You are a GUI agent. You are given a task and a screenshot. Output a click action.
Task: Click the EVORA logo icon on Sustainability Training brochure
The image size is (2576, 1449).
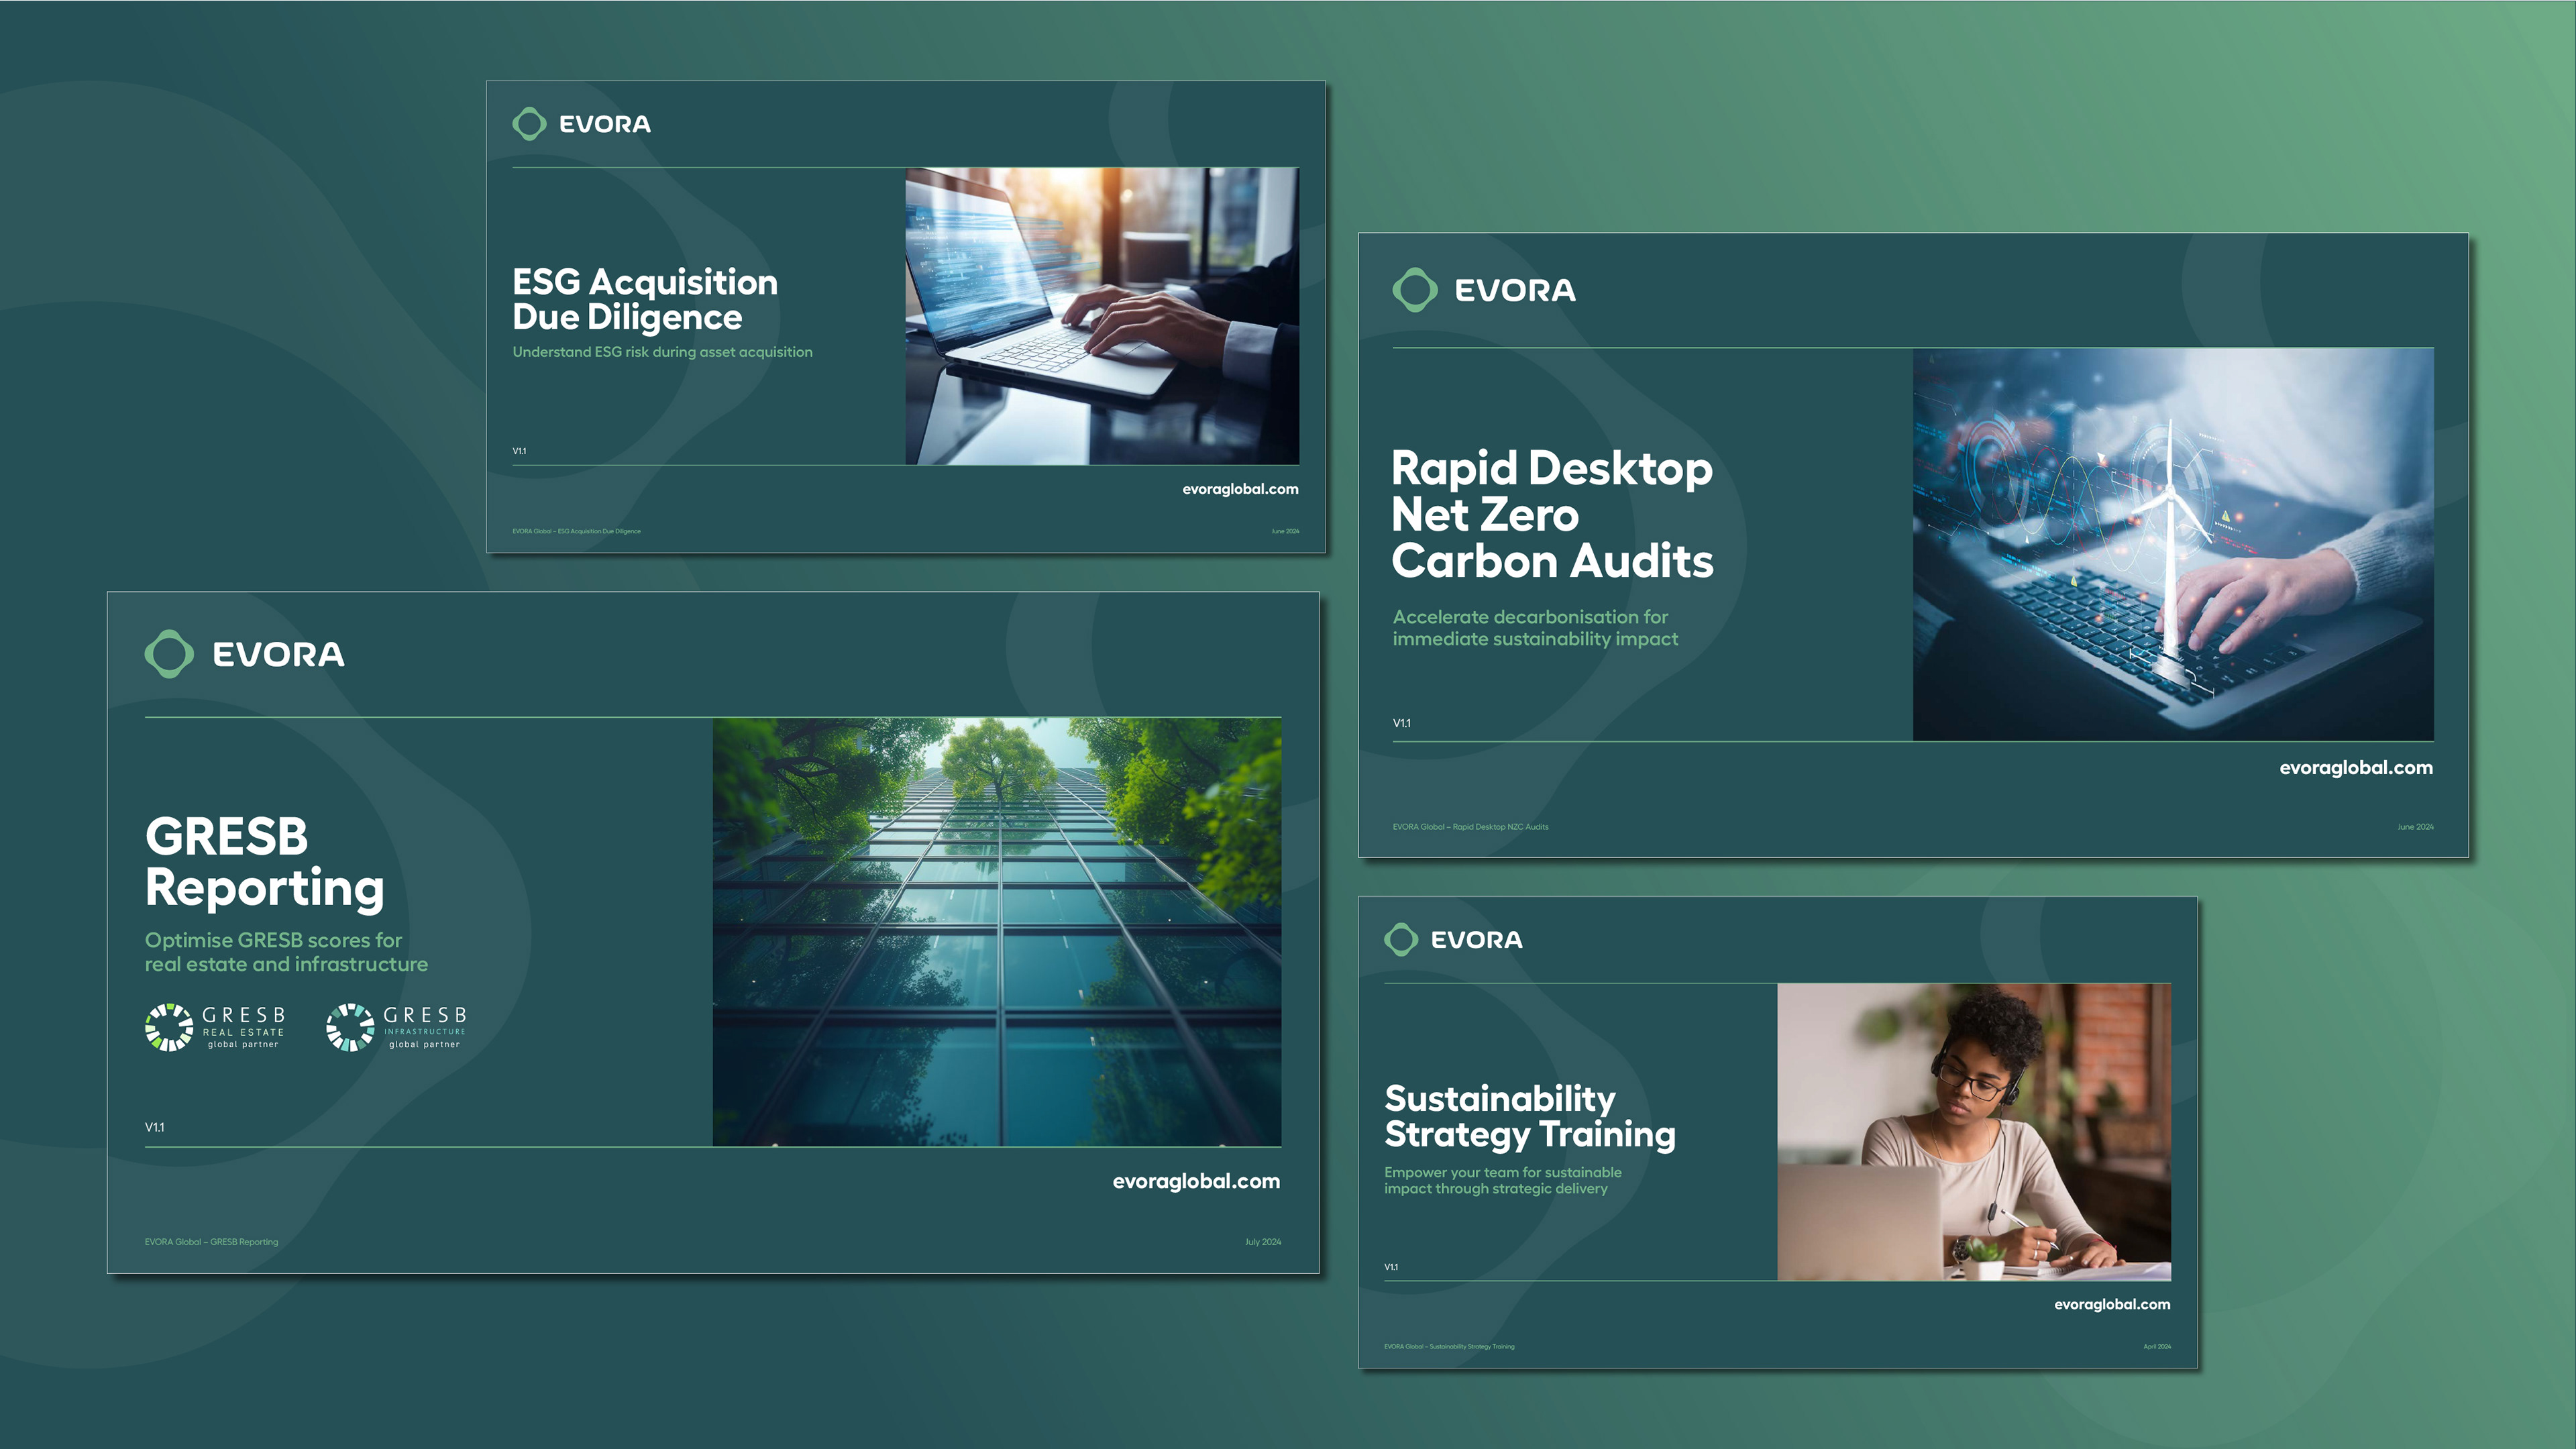coord(1401,940)
